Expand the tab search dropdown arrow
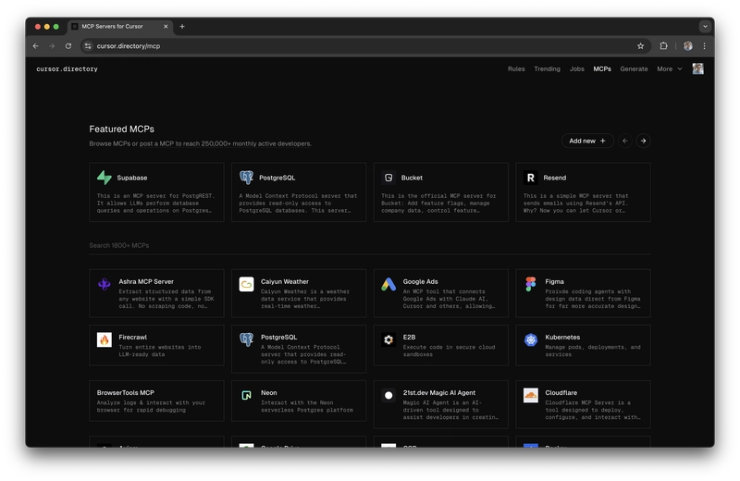 [x=705, y=27]
